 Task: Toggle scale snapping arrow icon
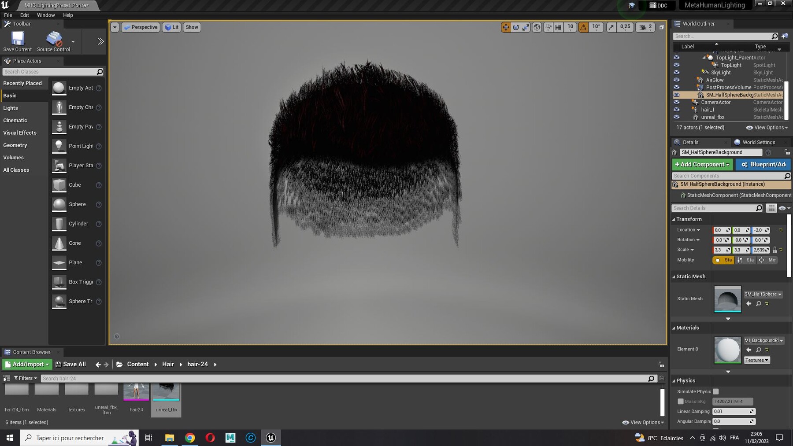[611, 27]
